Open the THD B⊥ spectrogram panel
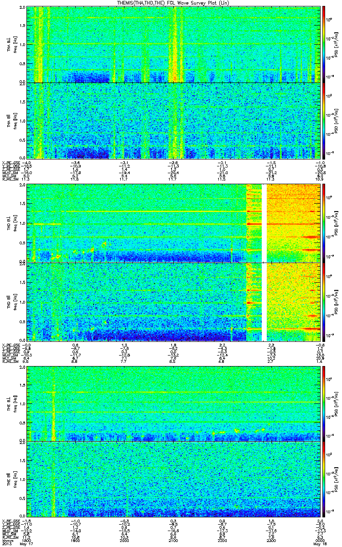 [x=174, y=222]
